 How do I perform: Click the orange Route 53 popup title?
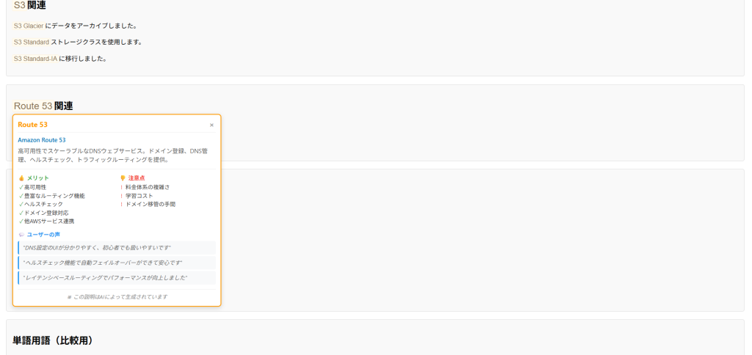(33, 125)
